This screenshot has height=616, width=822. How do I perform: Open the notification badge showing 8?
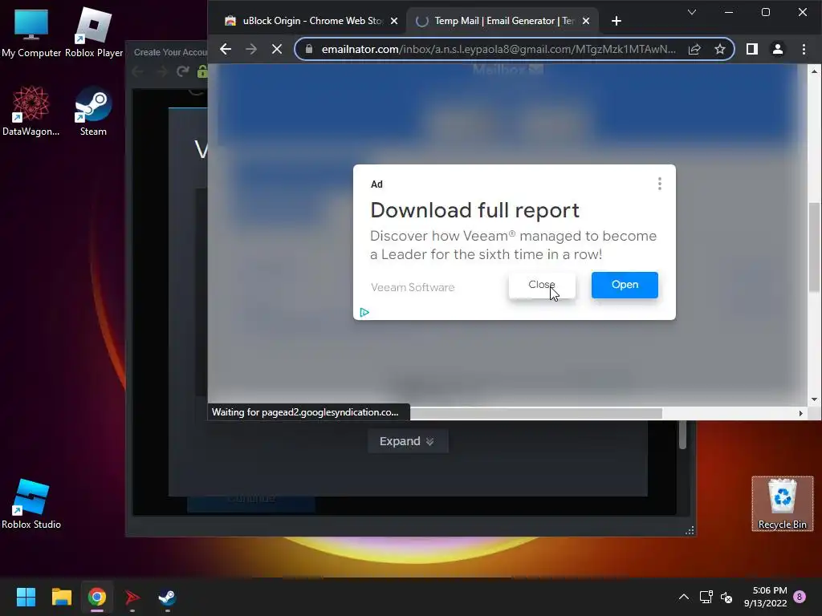coord(800,597)
